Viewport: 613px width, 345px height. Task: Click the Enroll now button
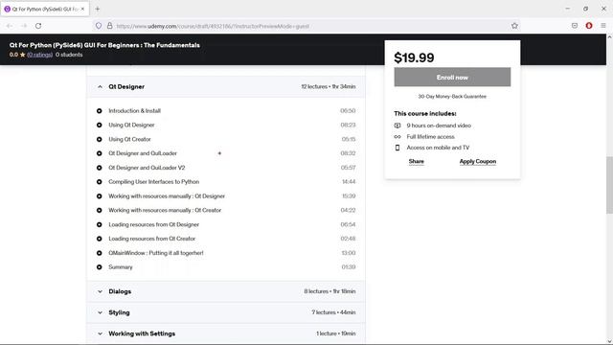click(452, 77)
